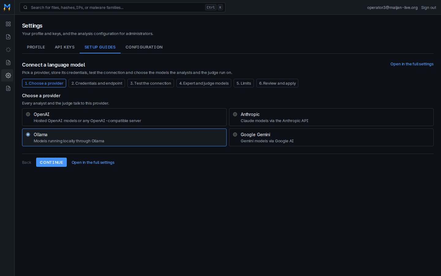Open the document icon beneath the gear icon
The height and width of the screenshot is (276, 441).
8,88
